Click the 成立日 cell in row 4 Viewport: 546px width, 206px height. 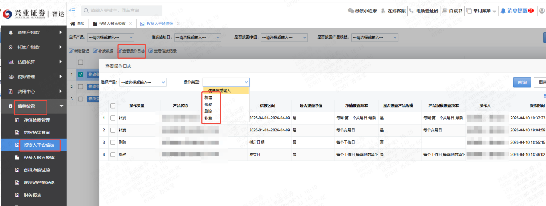[x=255, y=154]
